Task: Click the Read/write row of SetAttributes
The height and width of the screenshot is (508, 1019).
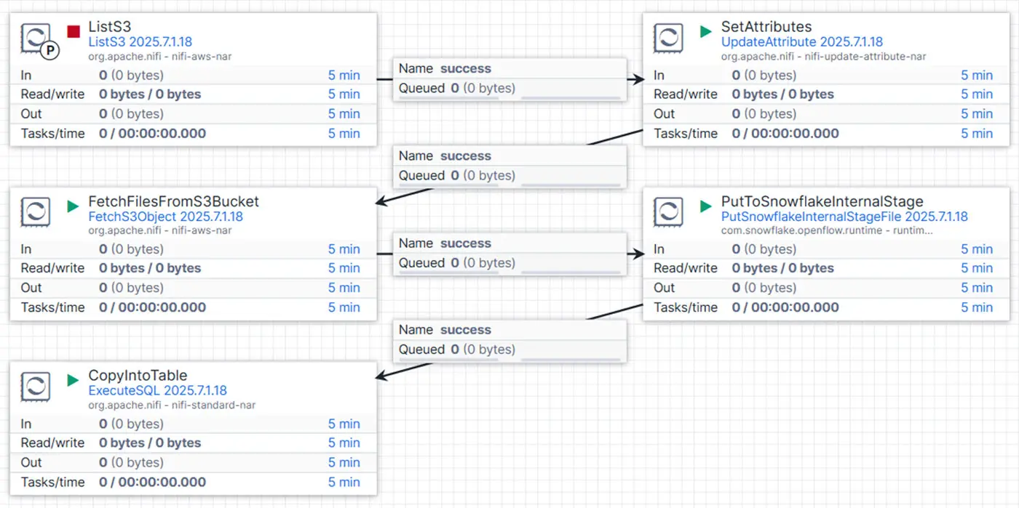Action: point(825,94)
